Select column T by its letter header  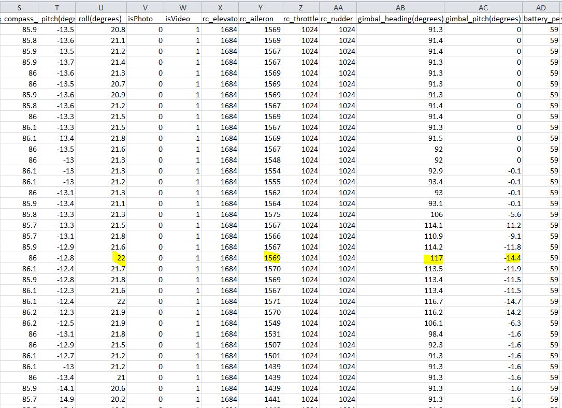click(x=56, y=8)
